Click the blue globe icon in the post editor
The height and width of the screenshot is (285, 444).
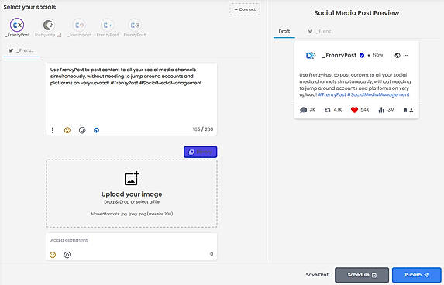(x=96, y=130)
